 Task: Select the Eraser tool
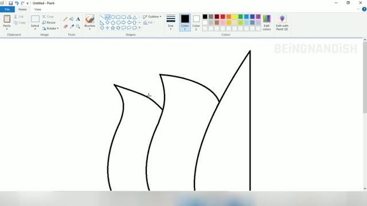click(65, 26)
